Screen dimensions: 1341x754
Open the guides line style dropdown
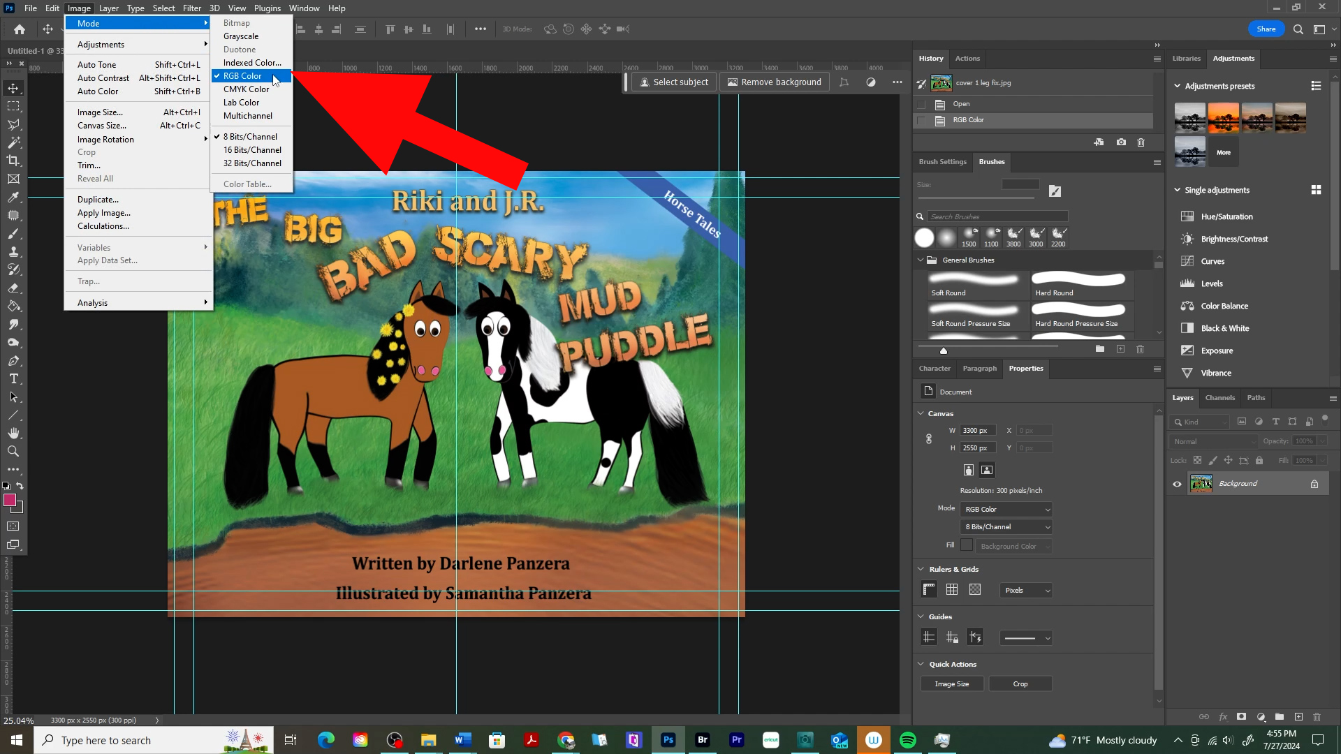point(1026,638)
